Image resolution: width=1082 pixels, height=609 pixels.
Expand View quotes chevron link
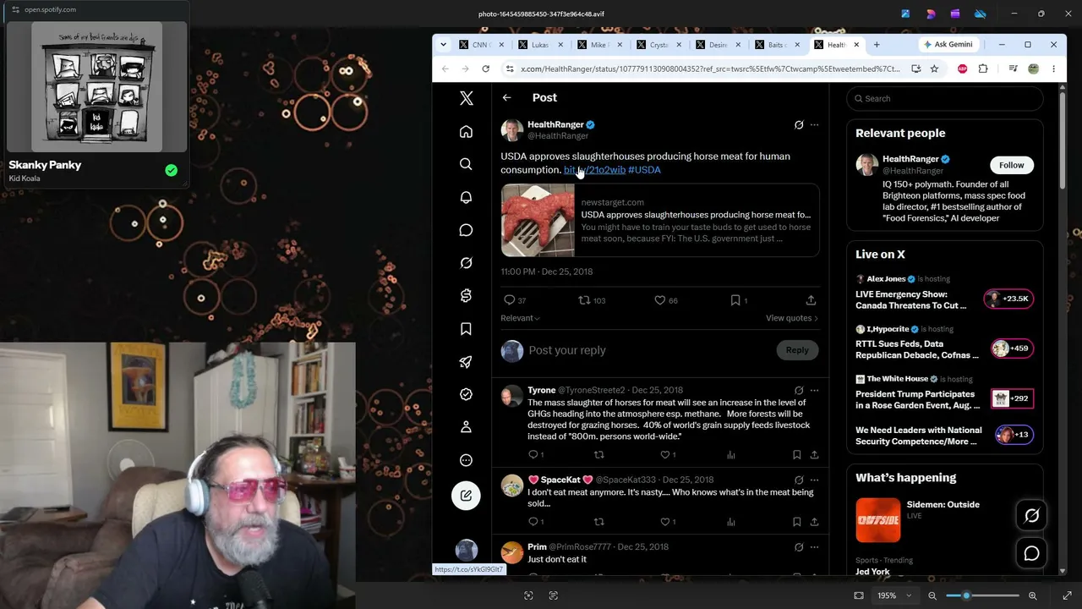(x=792, y=318)
